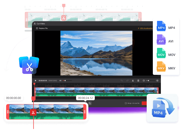Click the orange MKV format icon

coord(161,66)
